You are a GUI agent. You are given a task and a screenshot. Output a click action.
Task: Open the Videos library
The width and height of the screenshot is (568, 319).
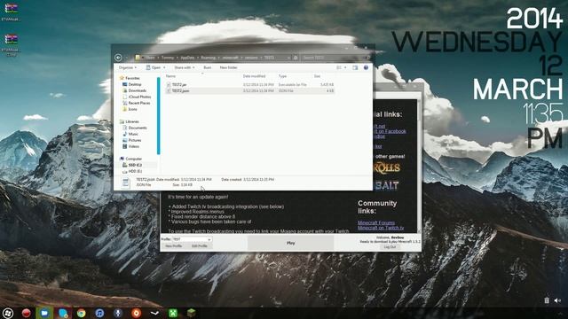(x=134, y=146)
